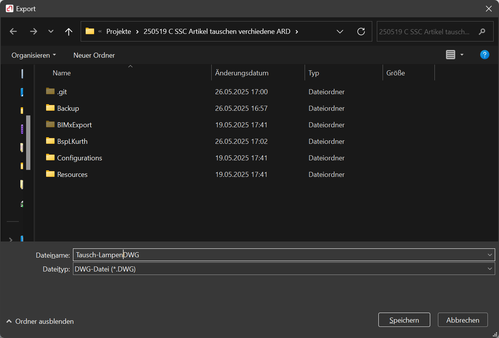This screenshot has height=338, width=499.
Task: Click Abbrechen to cancel export
Action: click(463, 320)
